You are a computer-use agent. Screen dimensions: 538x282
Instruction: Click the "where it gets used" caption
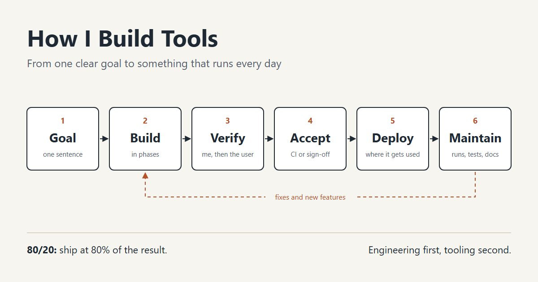pos(393,154)
